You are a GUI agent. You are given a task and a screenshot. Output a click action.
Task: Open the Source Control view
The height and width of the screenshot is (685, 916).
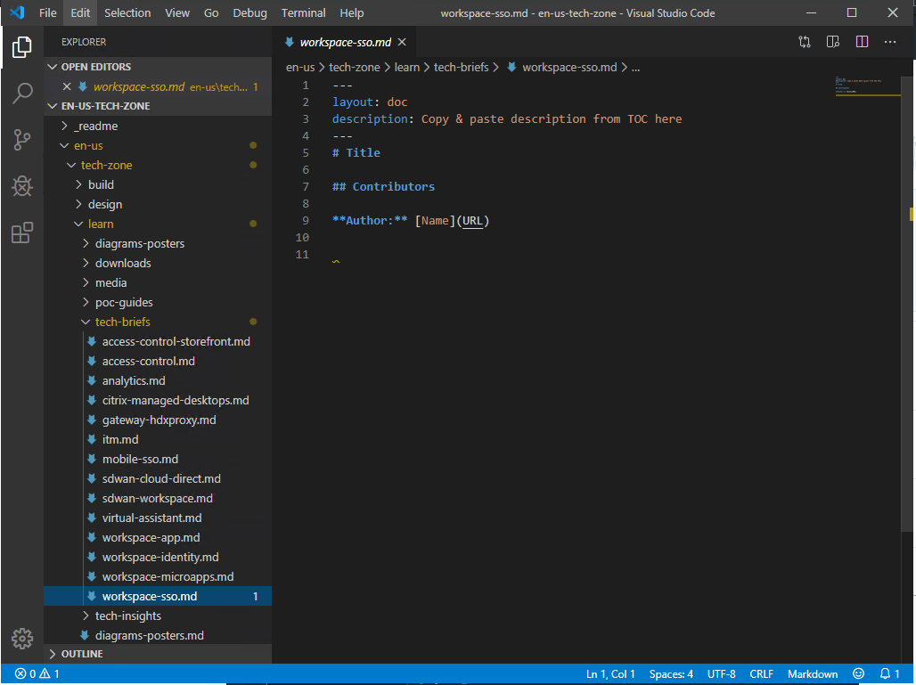pyautogui.click(x=22, y=140)
